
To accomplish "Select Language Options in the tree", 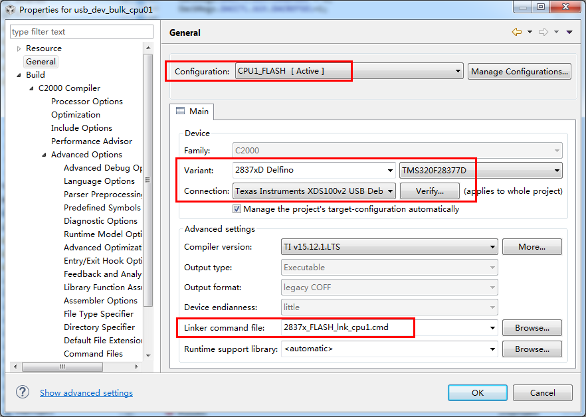I will (x=99, y=181).
